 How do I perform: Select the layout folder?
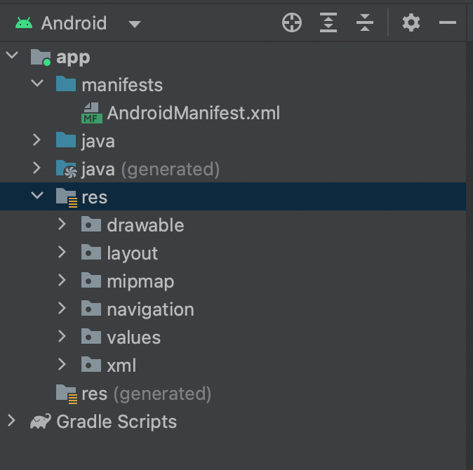point(132,253)
